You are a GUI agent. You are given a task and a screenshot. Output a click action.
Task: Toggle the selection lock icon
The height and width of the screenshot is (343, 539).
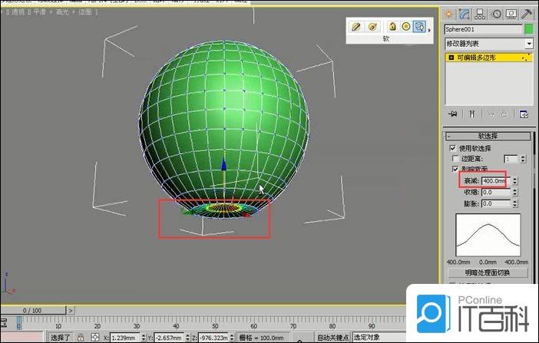click(x=80, y=337)
